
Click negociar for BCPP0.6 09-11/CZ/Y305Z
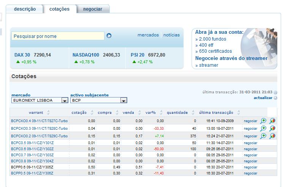[250, 167]
